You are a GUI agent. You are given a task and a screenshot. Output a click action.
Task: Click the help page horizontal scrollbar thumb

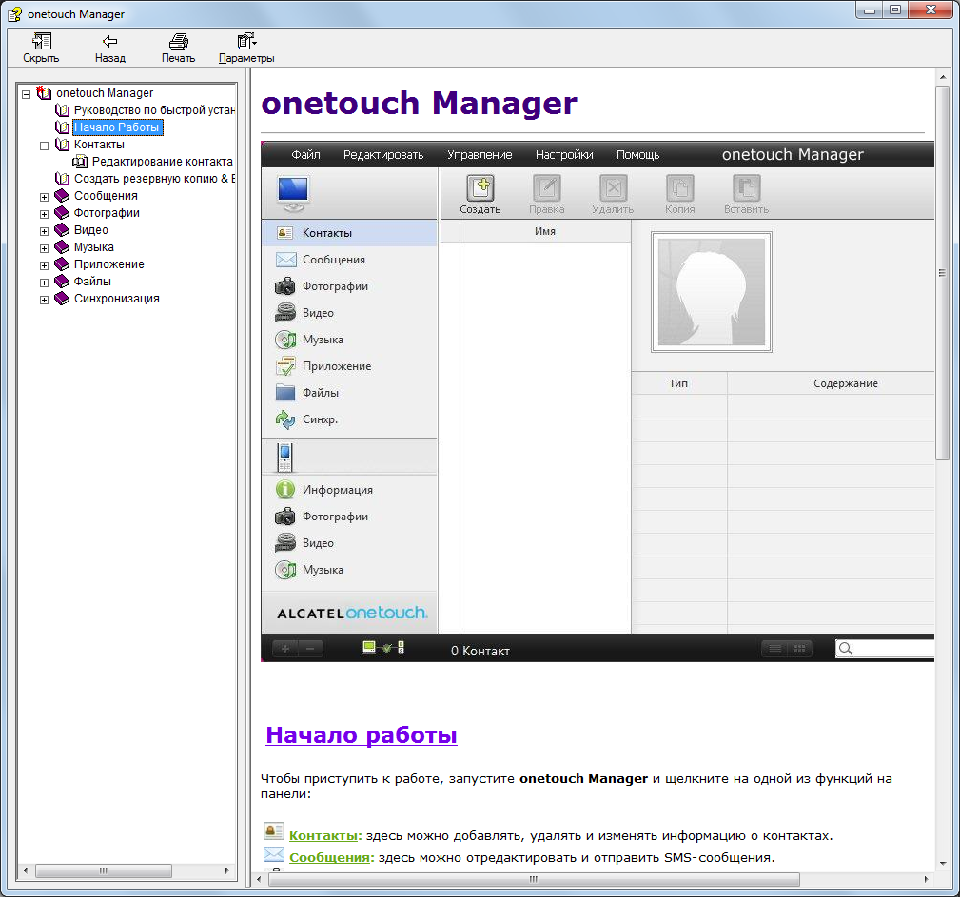(x=534, y=879)
